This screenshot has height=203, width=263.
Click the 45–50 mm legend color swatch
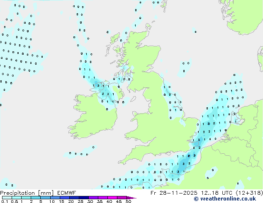pyautogui.click(x=122, y=198)
